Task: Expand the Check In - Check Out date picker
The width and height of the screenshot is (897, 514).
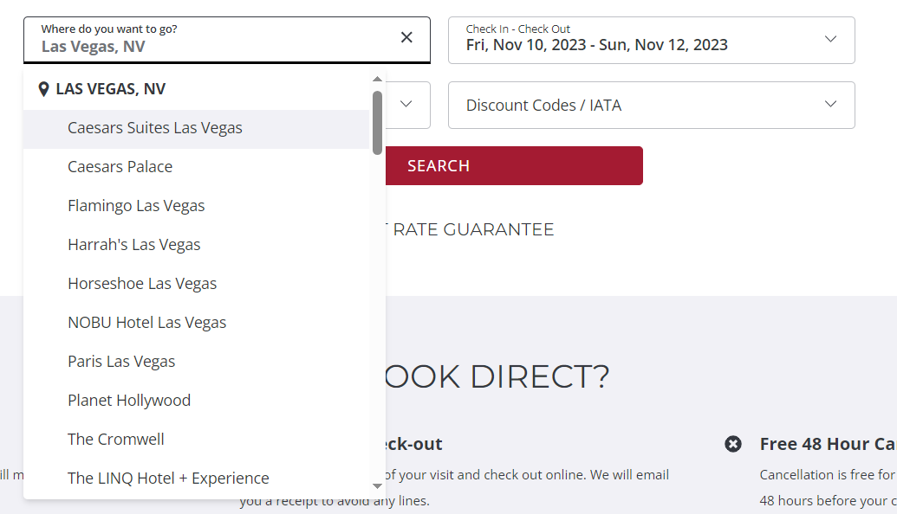Action: pos(651,40)
